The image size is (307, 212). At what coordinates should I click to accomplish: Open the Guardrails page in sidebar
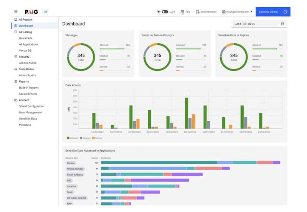coord(26,38)
